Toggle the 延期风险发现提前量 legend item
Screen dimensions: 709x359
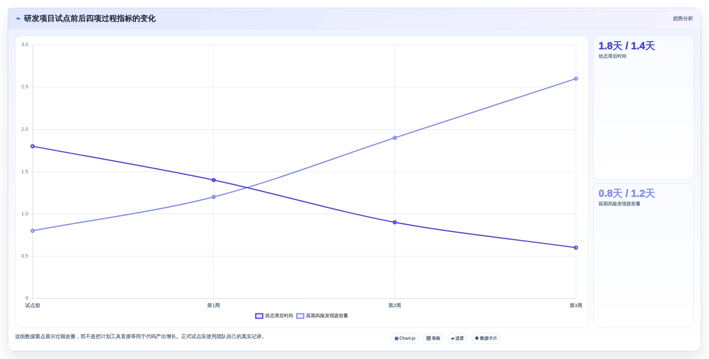(322, 316)
